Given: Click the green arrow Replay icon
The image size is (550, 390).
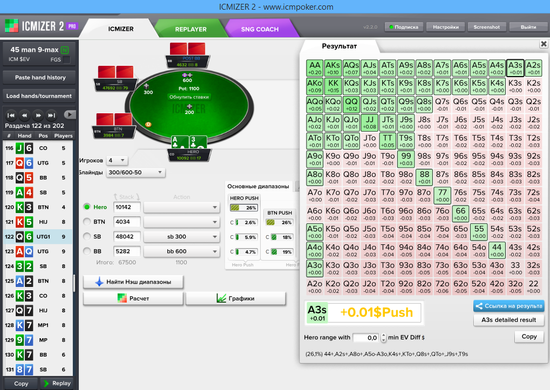Looking at the screenshot, I should pyautogui.click(x=46, y=384).
